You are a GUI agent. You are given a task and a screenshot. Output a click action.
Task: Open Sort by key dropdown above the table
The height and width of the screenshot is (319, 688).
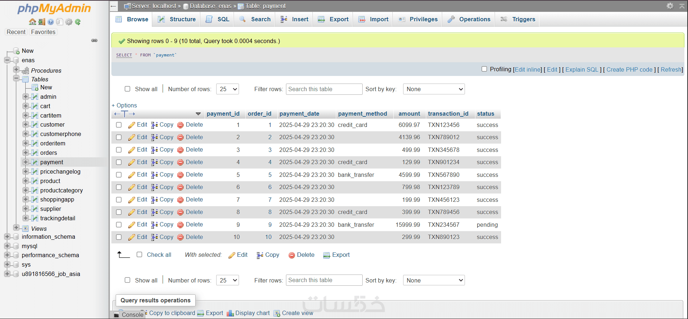click(x=434, y=89)
